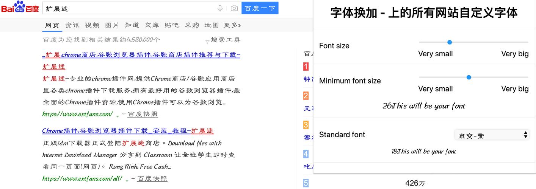This screenshot has width=536, height=189.
Task: Switch to the 文库 tab
Action: 152,25
